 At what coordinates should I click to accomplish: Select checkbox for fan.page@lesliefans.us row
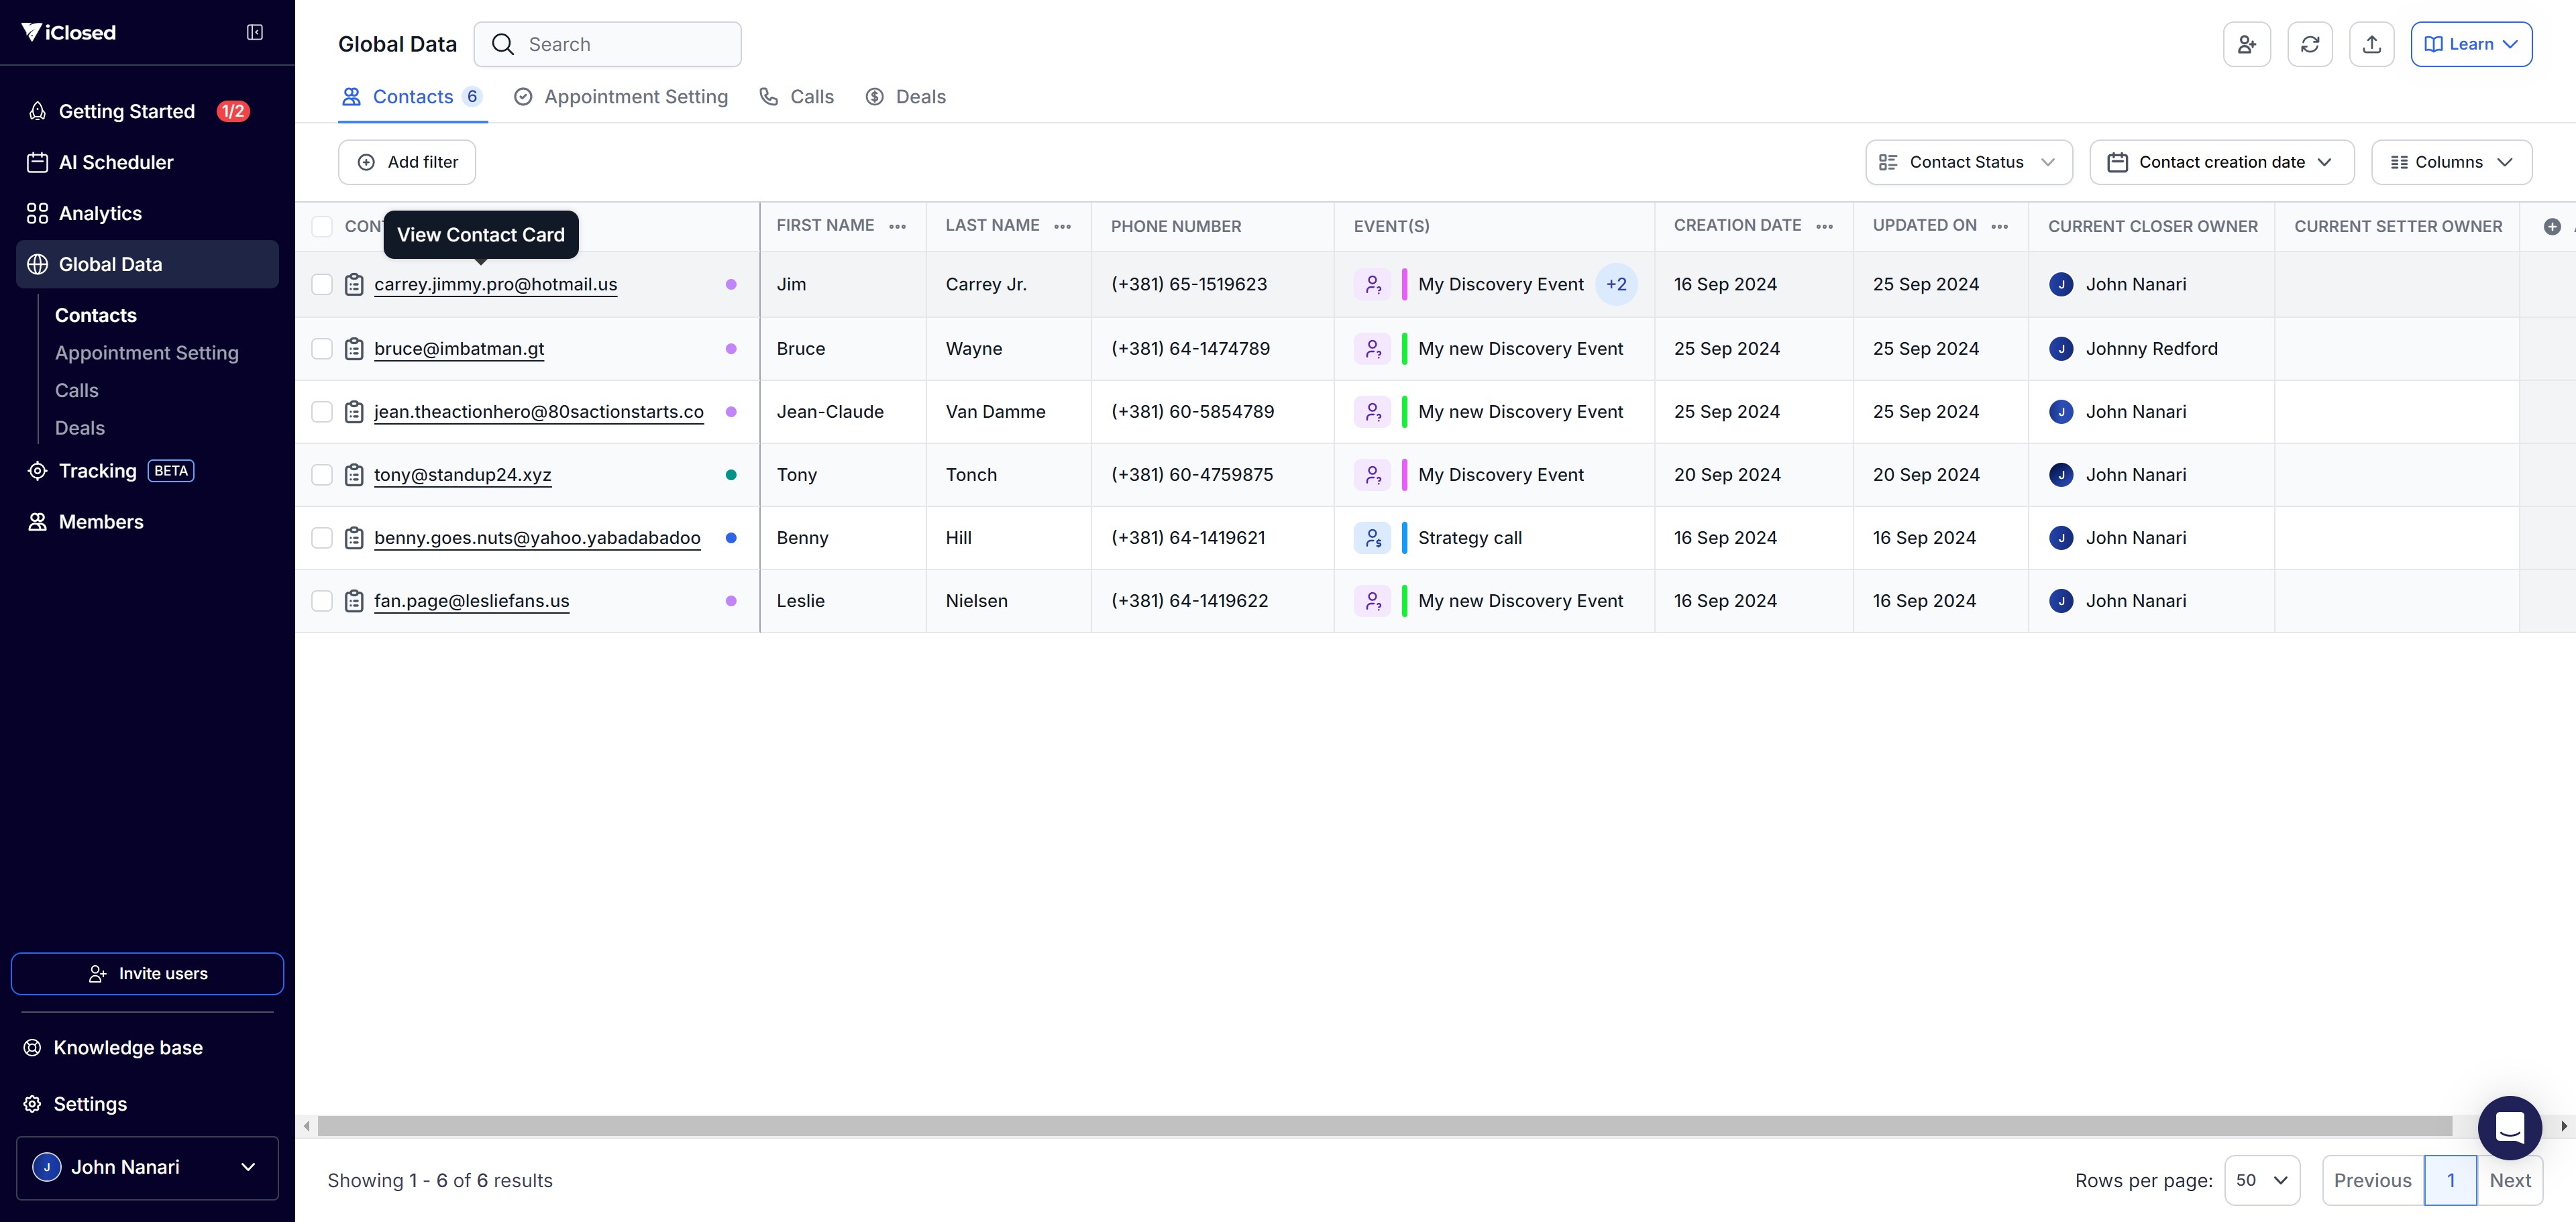click(x=322, y=601)
